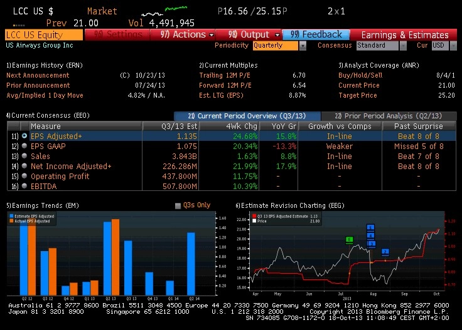Click the Forward 12M P/E value 6.54
Viewport: 462px width, 330px height.
point(299,85)
